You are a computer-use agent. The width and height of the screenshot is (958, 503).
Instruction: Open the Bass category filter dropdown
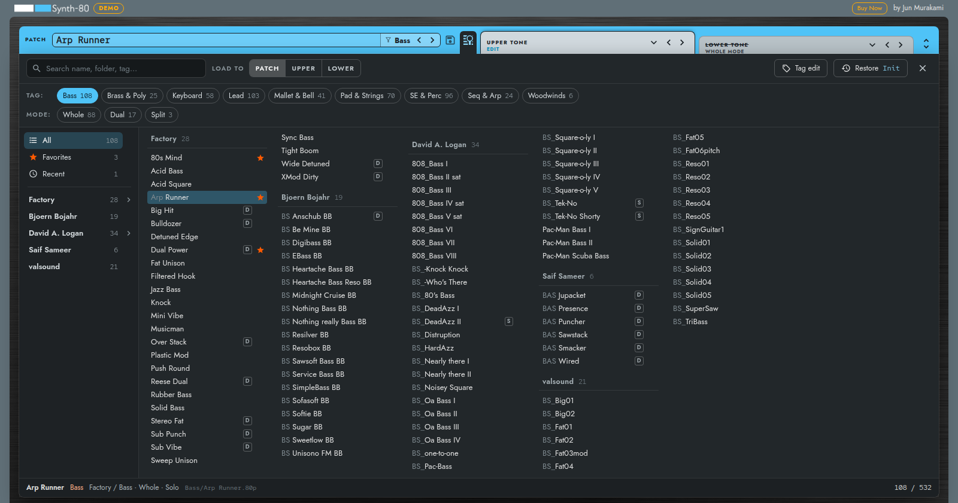[398, 40]
